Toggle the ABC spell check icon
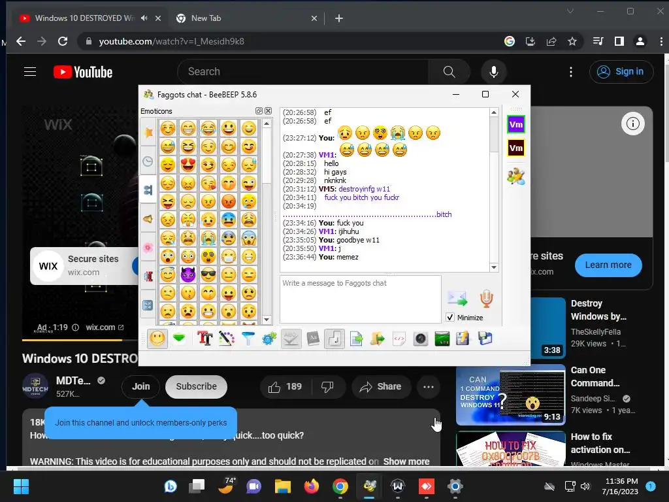Viewport: 669px width, 502px height. (x=291, y=339)
